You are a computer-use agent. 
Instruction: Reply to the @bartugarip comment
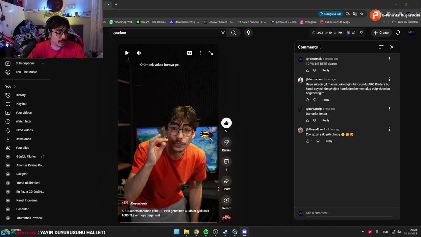coord(326,120)
